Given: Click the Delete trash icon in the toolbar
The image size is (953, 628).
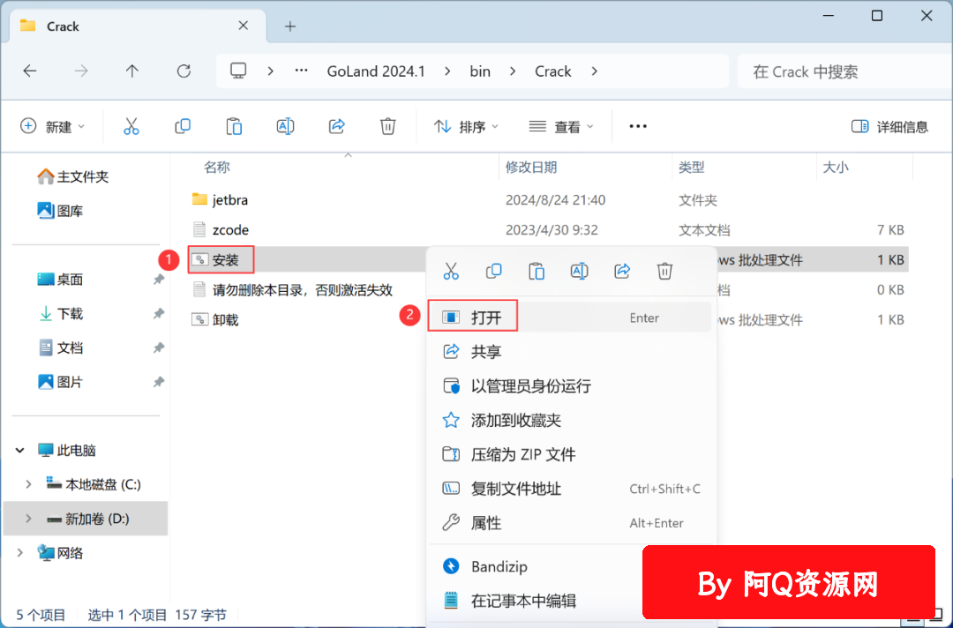Looking at the screenshot, I should tap(387, 126).
